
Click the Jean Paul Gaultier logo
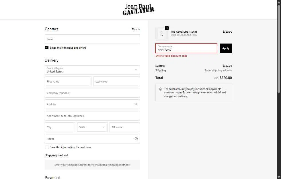click(x=138, y=9)
